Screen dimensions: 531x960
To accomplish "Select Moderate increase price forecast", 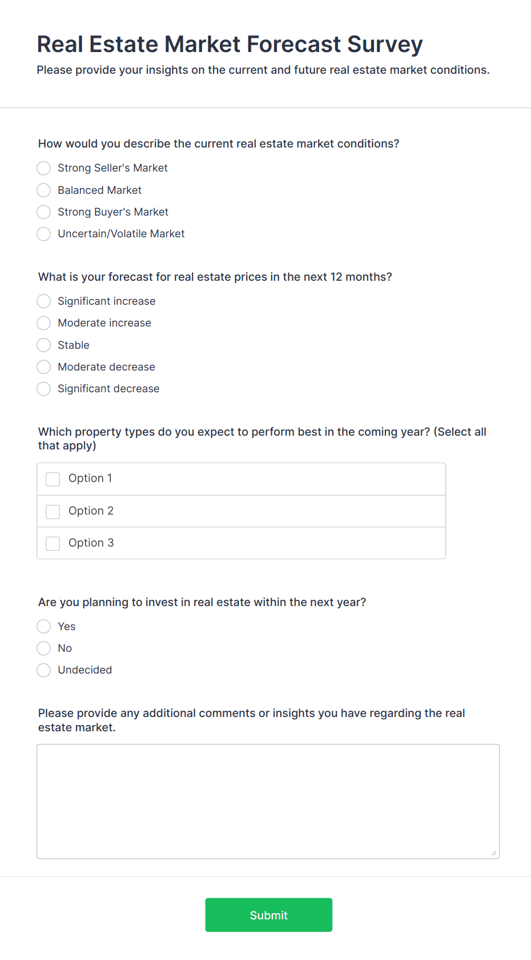I will click(44, 323).
